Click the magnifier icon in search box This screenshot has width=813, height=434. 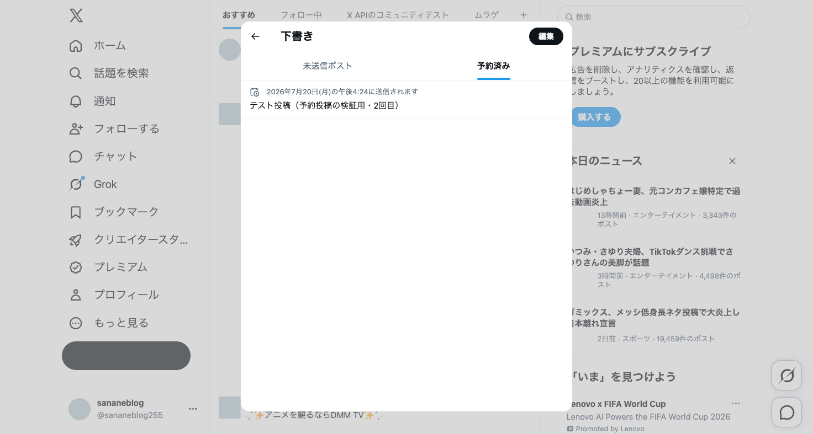pyautogui.click(x=569, y=17)
